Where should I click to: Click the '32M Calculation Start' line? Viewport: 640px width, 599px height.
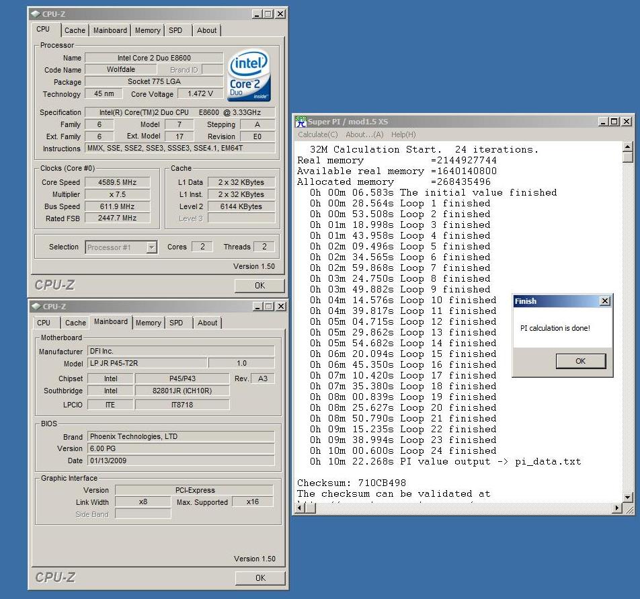[x=424, y=150]
